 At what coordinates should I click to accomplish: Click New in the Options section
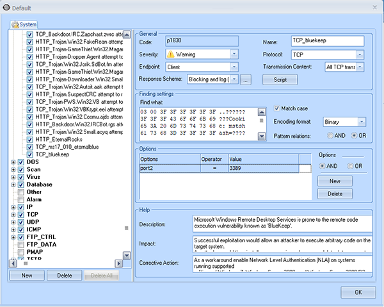click(335, 181)
